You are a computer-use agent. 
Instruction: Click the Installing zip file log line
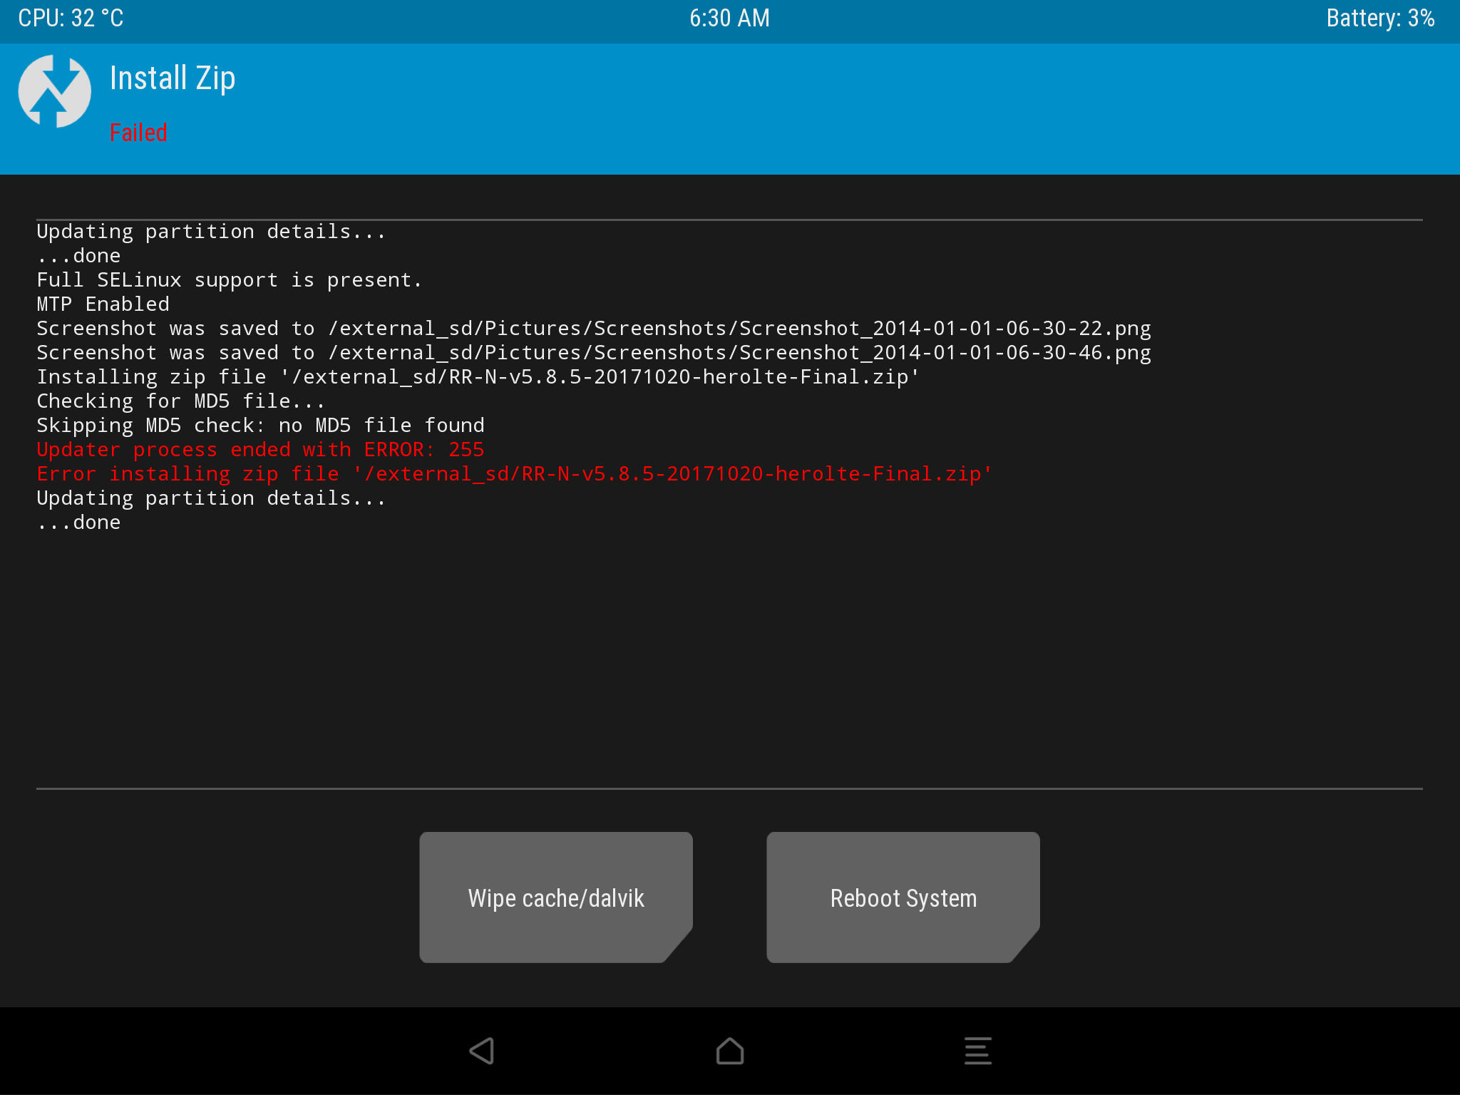[x=478, y=377]
